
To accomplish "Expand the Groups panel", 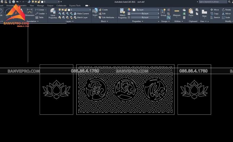I will point(165,21).
